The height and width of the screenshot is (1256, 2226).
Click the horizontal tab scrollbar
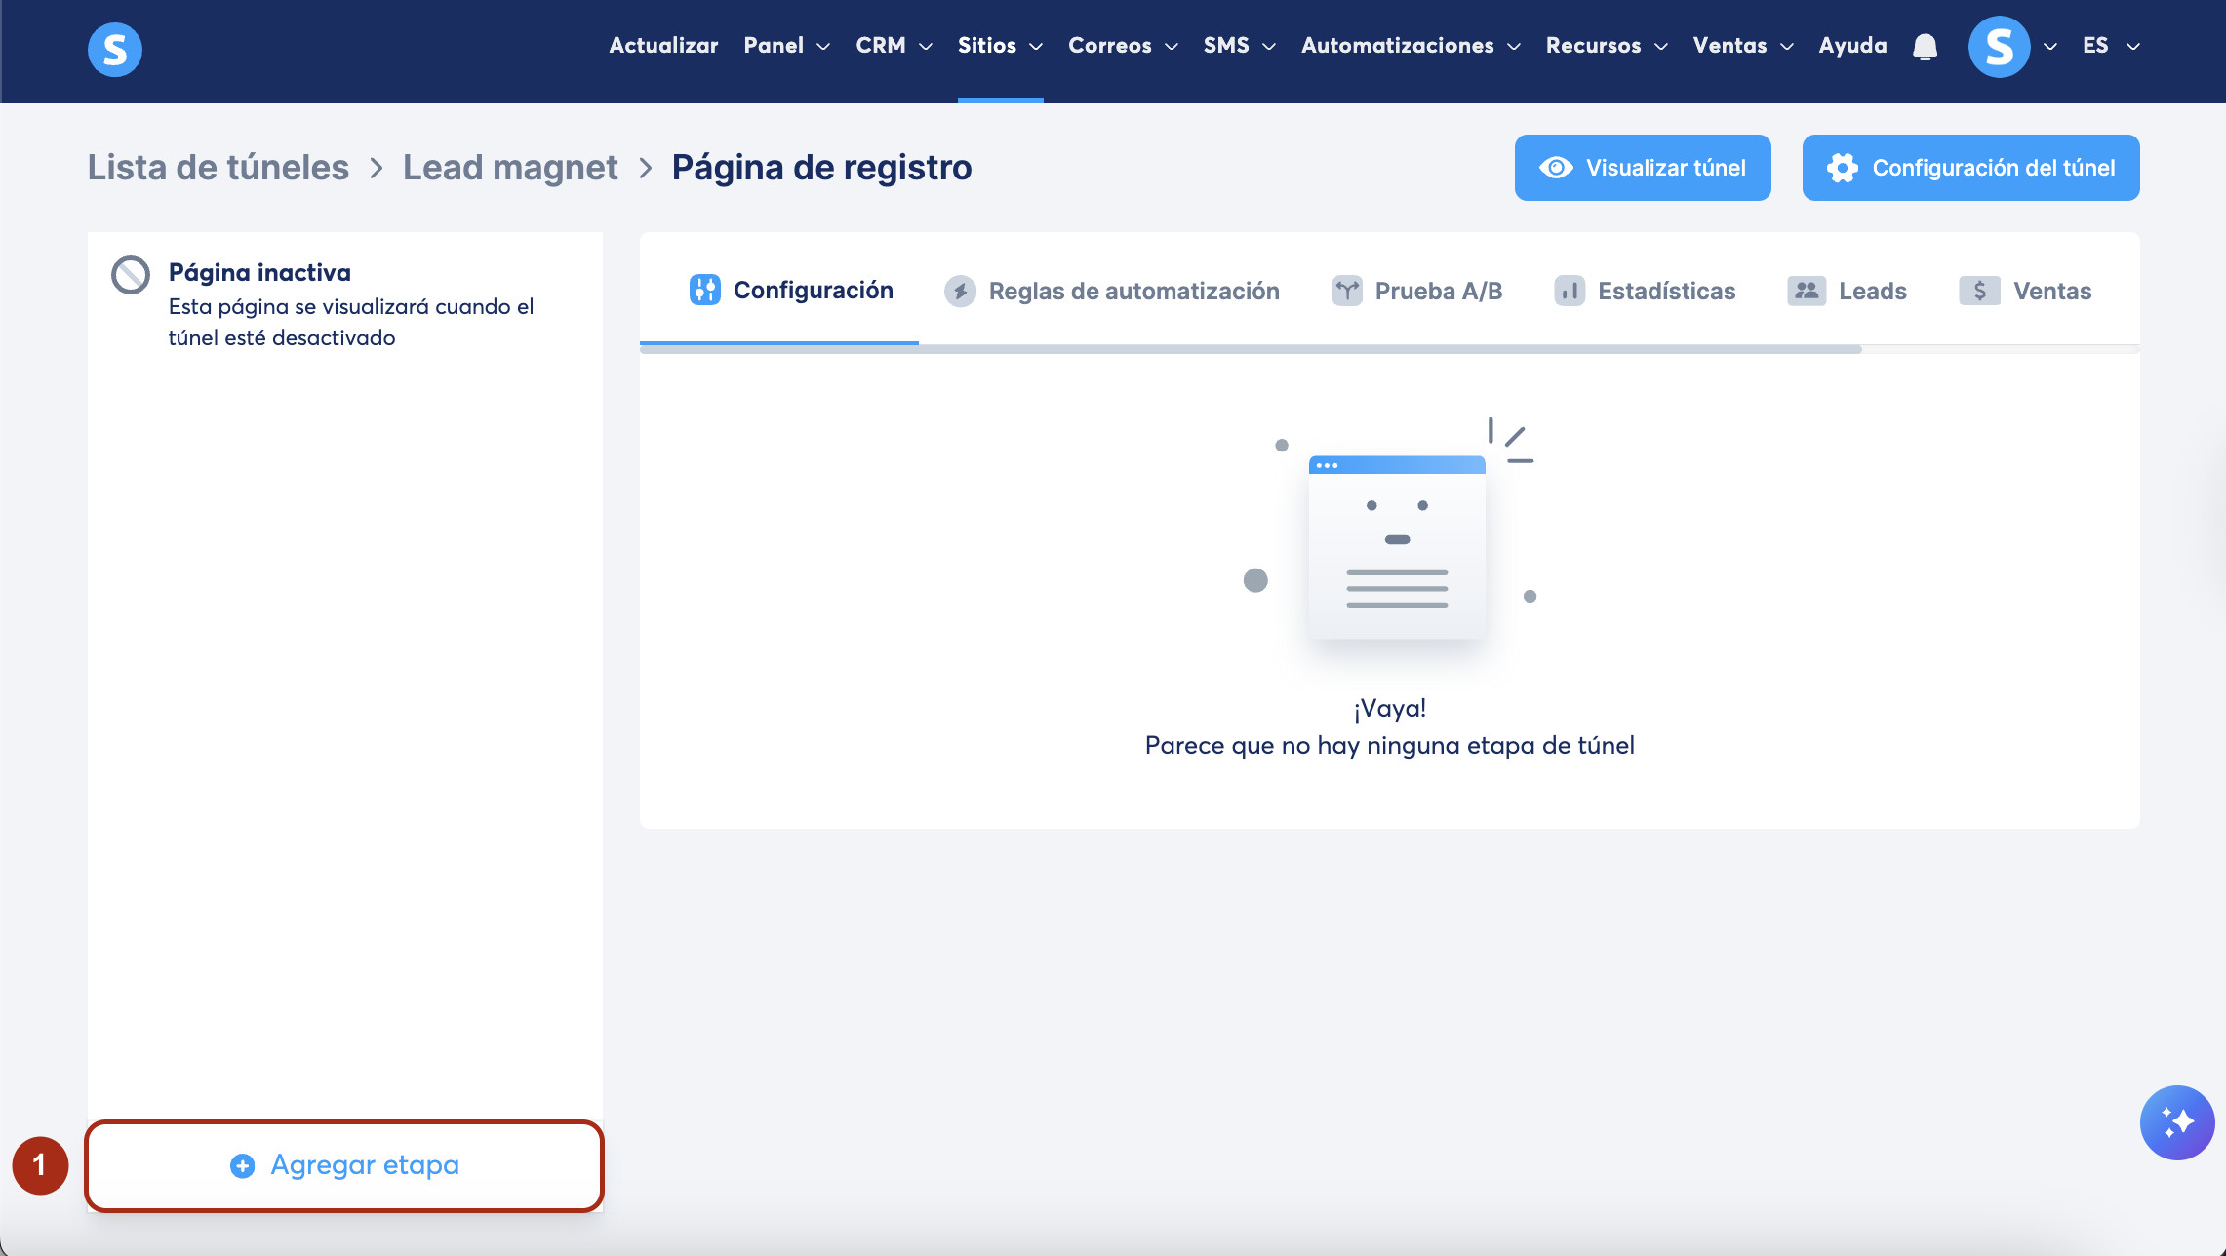(x=1251, y=349)
